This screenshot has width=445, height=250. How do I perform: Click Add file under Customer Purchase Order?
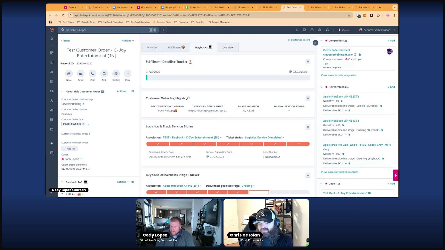pyautogui.click(x=69, y=149)
